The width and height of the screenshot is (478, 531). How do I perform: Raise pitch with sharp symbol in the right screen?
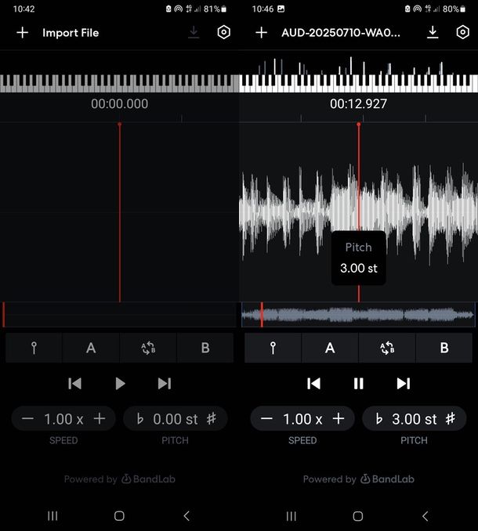(x=451, y=419)
